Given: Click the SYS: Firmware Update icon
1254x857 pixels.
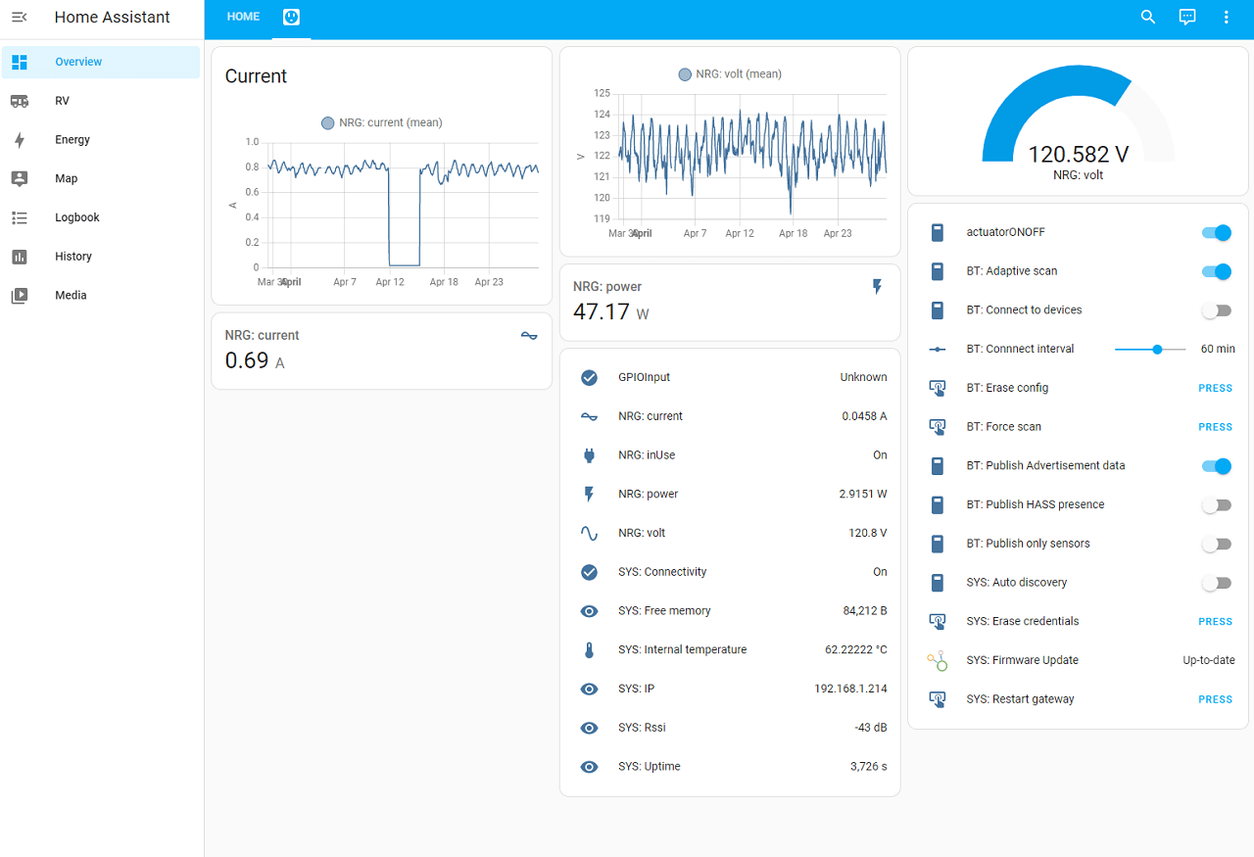Looking at the screenshot, I should pos(938,661).
